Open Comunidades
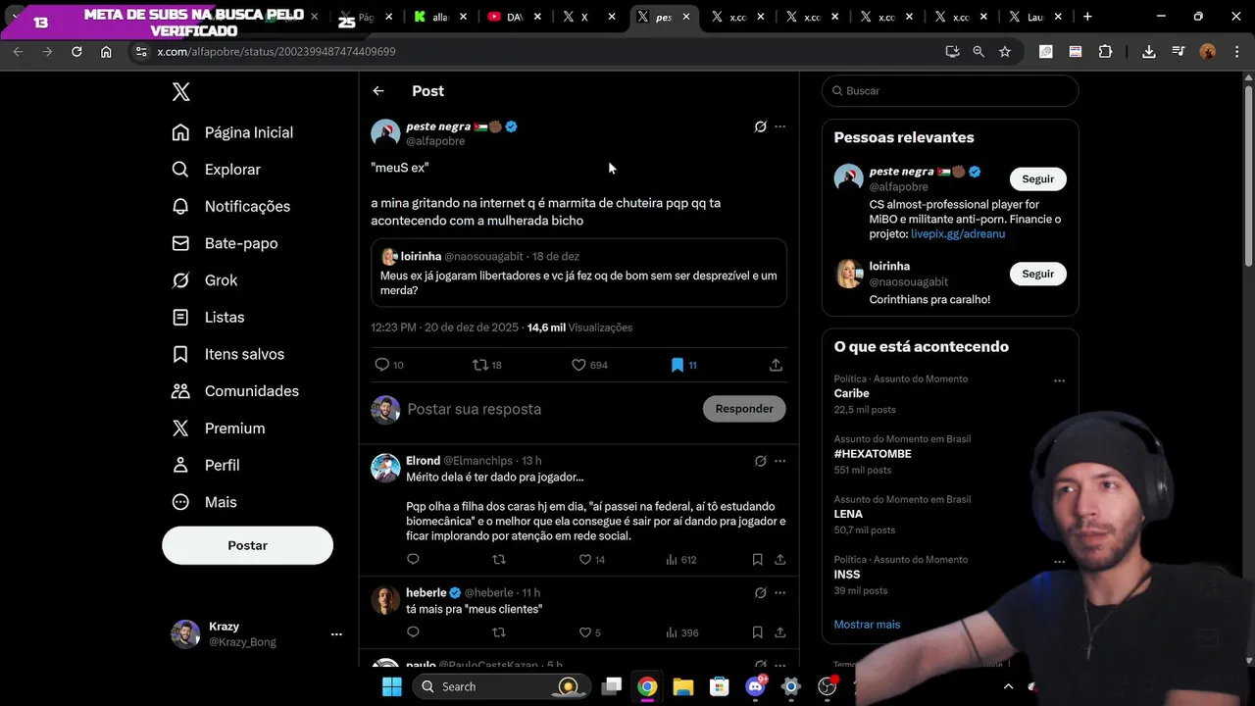The image size is (1255, 706). point(236,391)
